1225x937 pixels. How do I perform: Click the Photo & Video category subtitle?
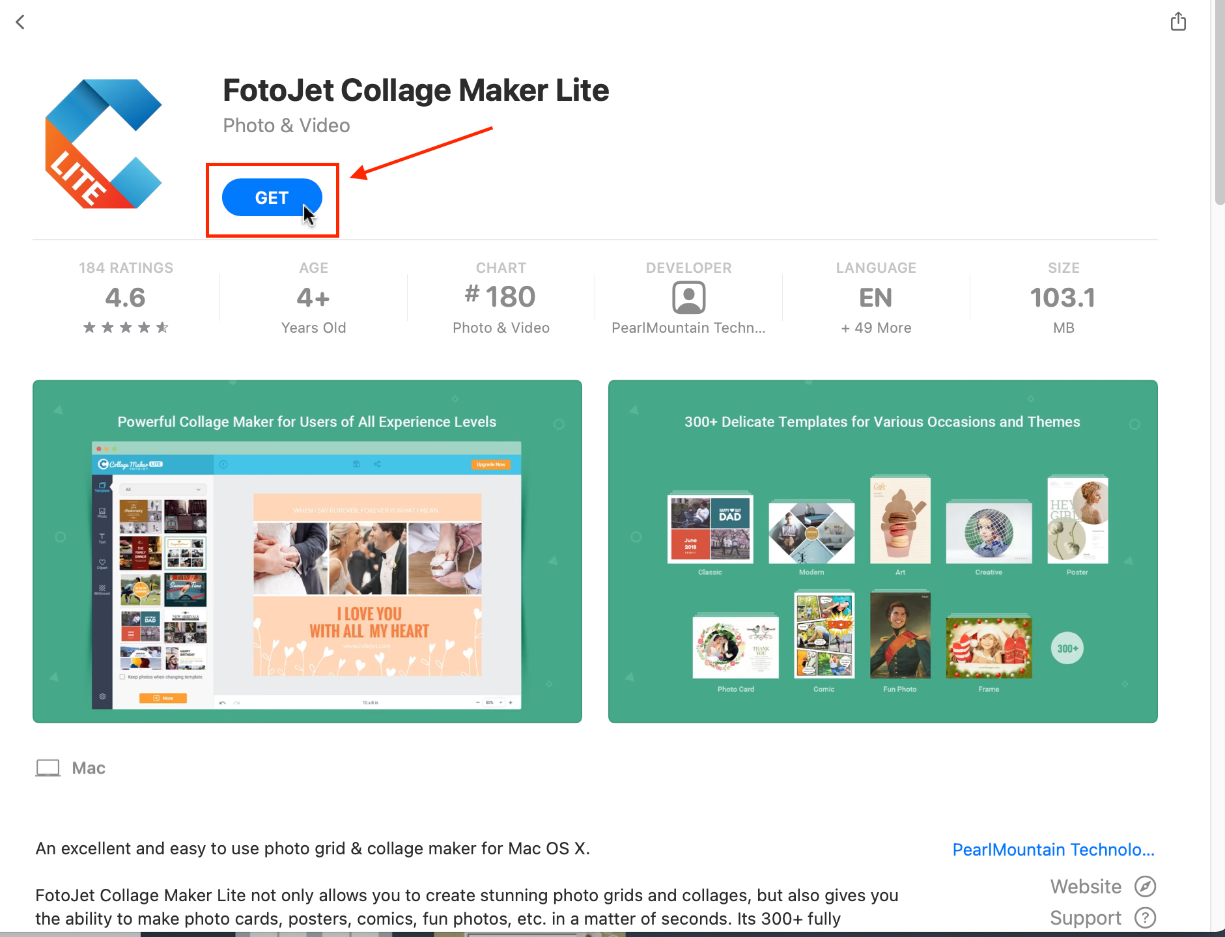coord(287,125)
